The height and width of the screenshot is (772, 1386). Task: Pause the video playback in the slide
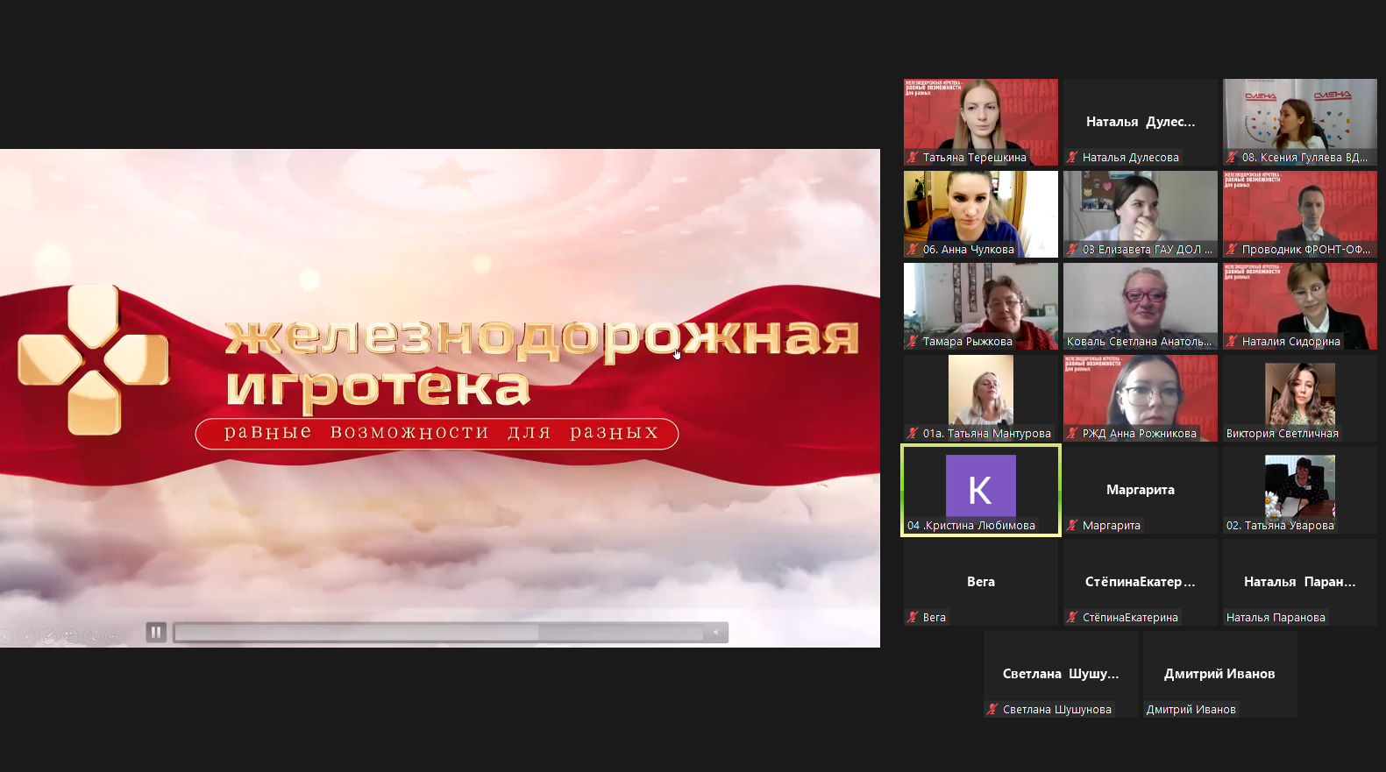156,632
